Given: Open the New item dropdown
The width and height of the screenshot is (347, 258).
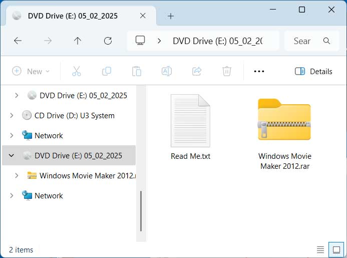Looking at the screenshot, I should (31, 71).
